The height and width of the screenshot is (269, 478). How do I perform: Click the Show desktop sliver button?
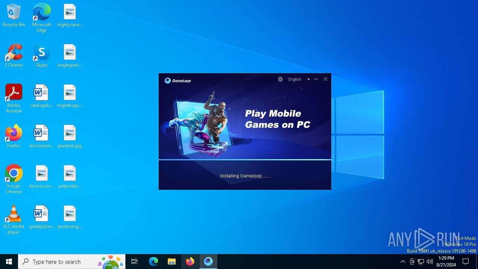click(477, 262)
